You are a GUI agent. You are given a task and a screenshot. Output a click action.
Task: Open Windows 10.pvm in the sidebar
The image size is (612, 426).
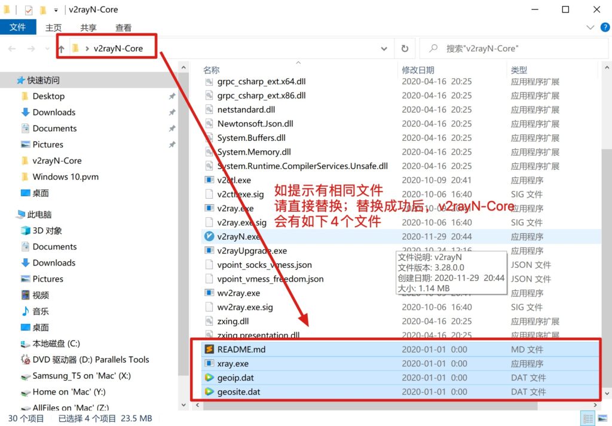pyautogui.click(x=66, y=177)
